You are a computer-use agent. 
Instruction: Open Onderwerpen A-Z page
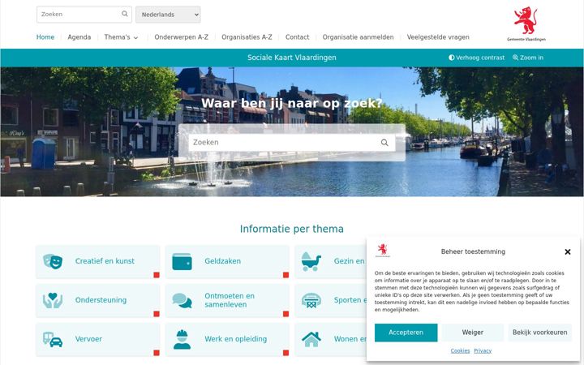[x=182, y=37]
